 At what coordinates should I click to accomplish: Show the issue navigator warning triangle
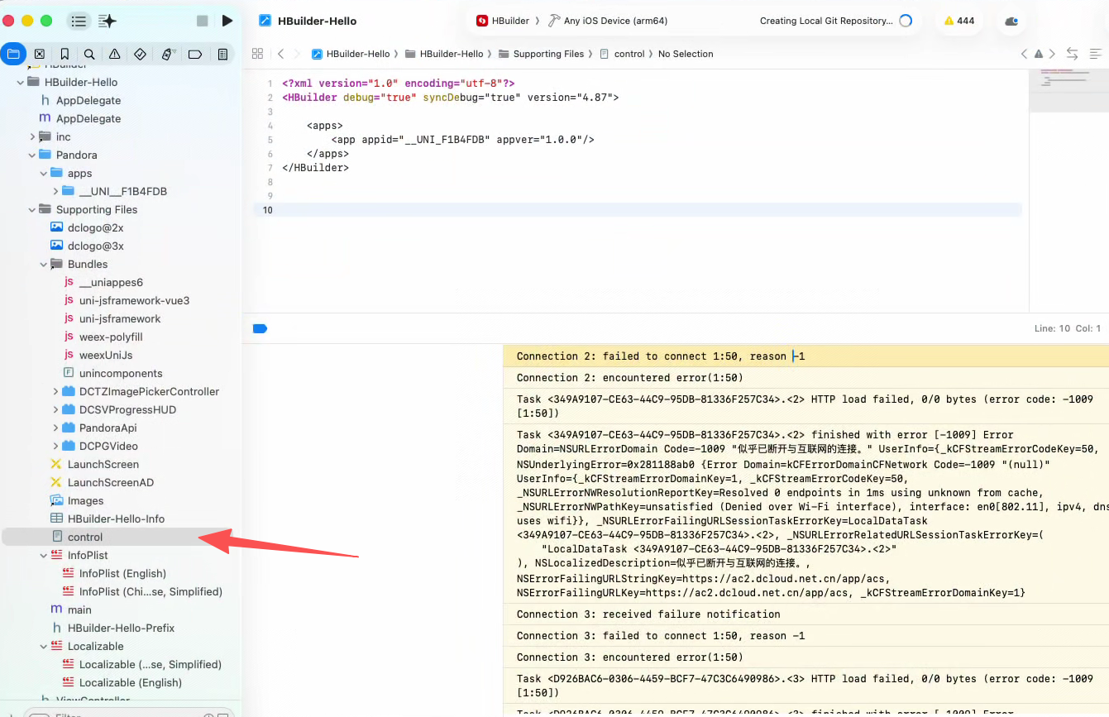[115, 54]
